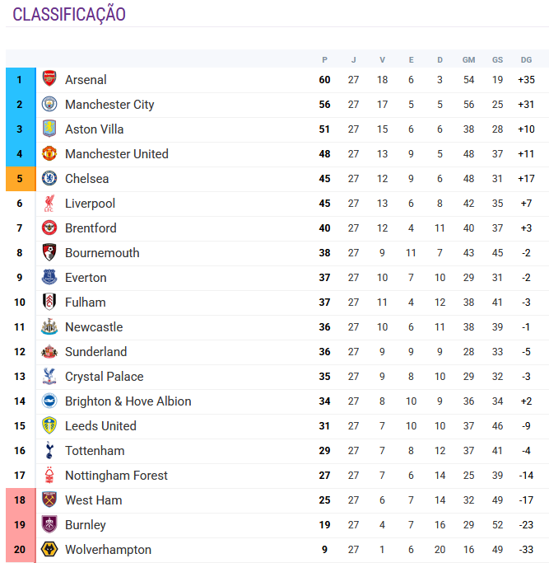Viewport: 549px width, 563px height.
Task: Sort standings by GM column header
Action: point(468,59)
